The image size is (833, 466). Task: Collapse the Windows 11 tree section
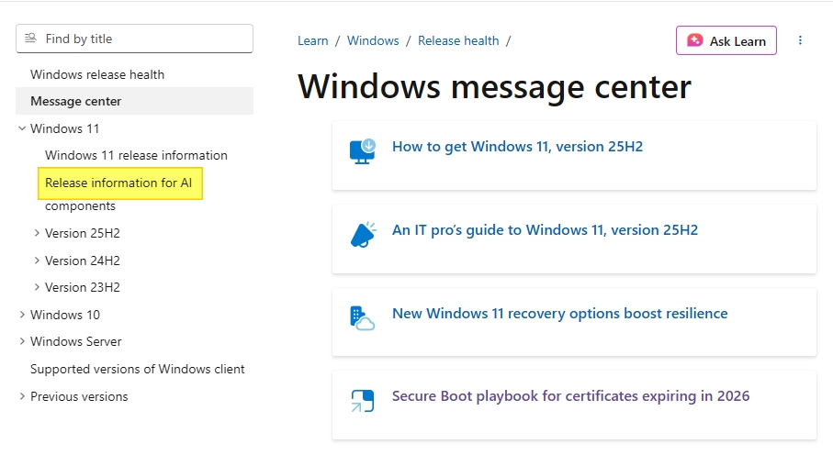point(22,128)
